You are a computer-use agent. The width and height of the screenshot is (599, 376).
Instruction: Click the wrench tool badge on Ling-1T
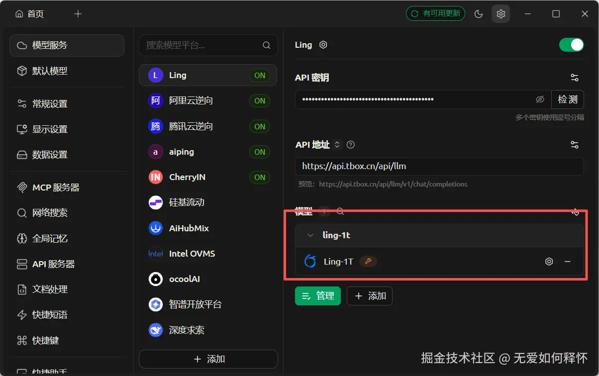tap(368, 261)
